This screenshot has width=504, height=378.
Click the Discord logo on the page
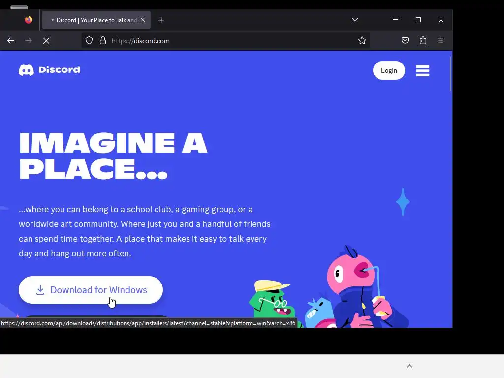[x=49, y=70]
